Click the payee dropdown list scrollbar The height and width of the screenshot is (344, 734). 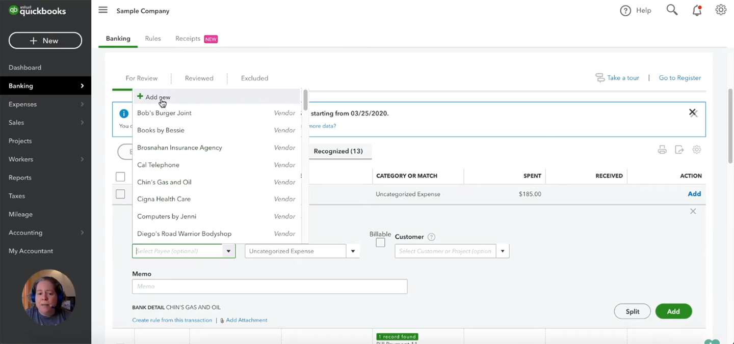[305, 100]
